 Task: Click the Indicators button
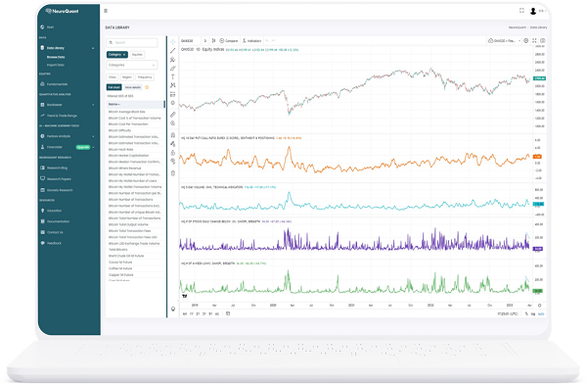tap(252, 40)
